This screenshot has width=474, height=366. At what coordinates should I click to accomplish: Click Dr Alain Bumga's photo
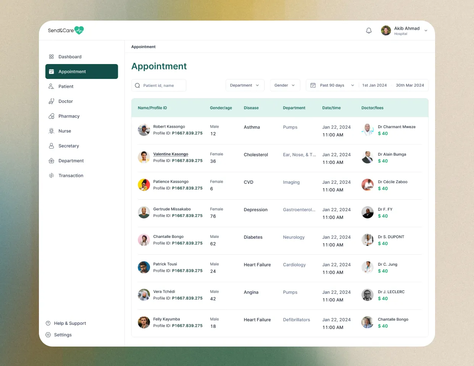pyautogui.click(x=368, y=157)
